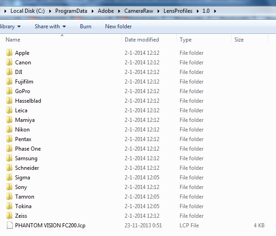Expand the arrow after LensProfiles breadcrumb

click(x=198, y=11)
